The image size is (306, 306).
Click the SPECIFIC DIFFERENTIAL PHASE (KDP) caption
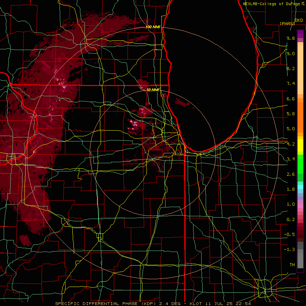pos(106,304)
